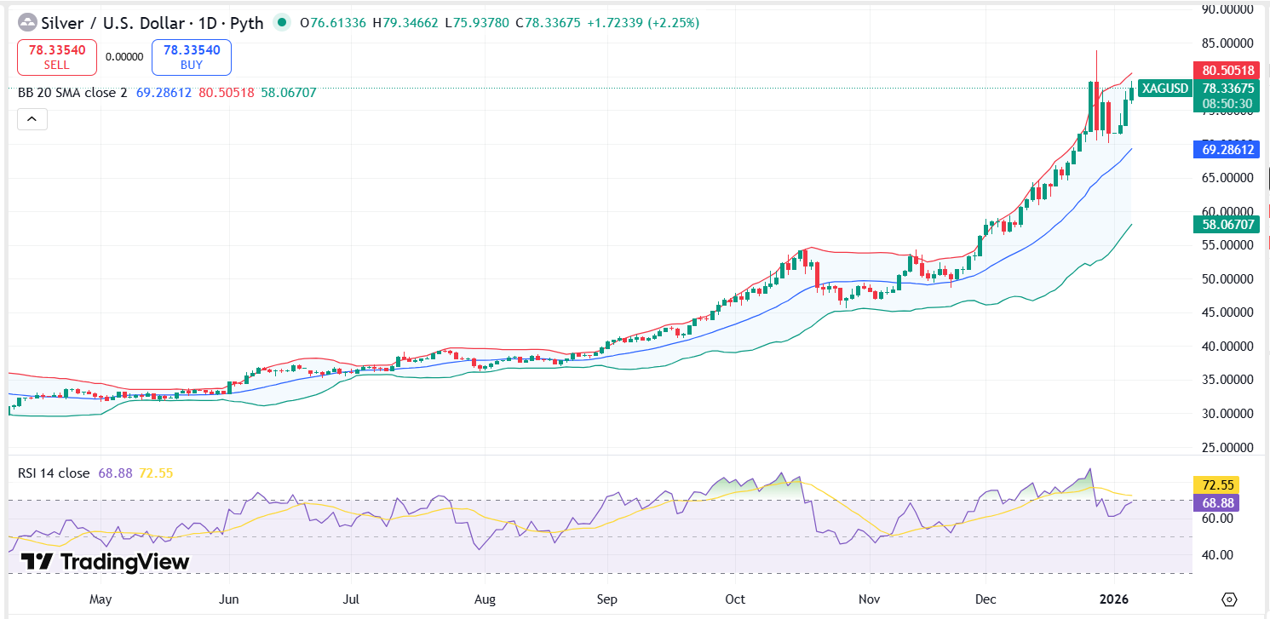The width and height of the screenshot is (1270, 619).
Task: Collapse the chart pane with the chevron arrow
Action: point(32,119)
